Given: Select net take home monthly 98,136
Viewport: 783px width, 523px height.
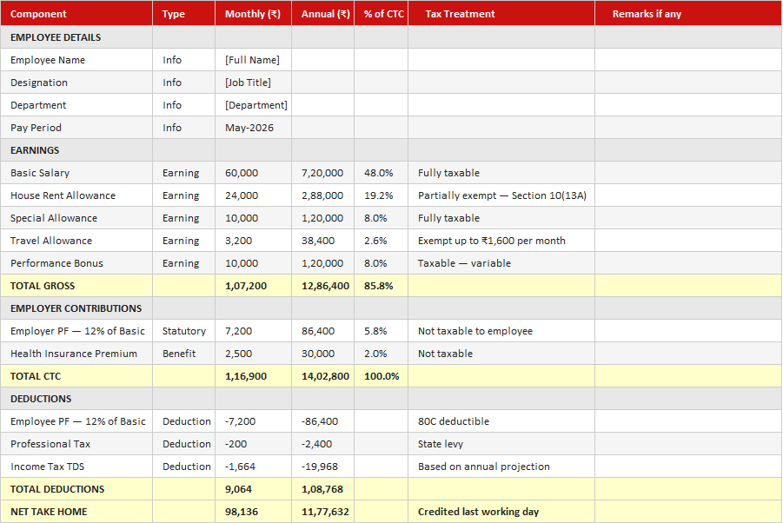Looking at the screenshot, I should [x=253, y=512].
